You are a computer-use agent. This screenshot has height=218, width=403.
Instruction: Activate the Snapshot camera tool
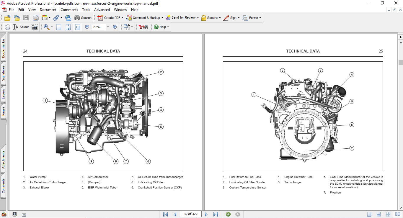[x=35, y=27]
